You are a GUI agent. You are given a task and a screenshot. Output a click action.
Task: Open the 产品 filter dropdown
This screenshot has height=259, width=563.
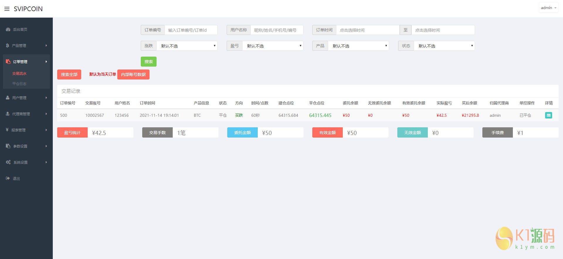(358, 46)
